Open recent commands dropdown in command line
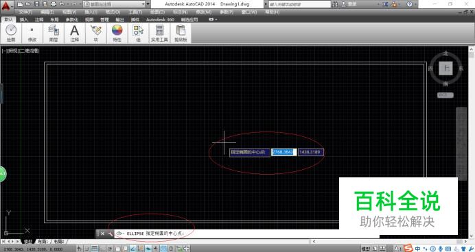 [120, 234]
